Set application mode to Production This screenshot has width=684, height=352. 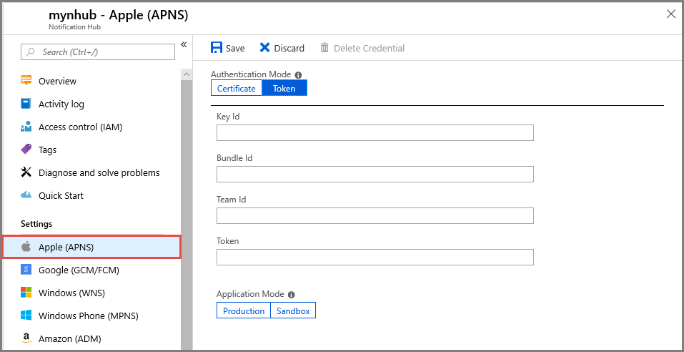244,311
